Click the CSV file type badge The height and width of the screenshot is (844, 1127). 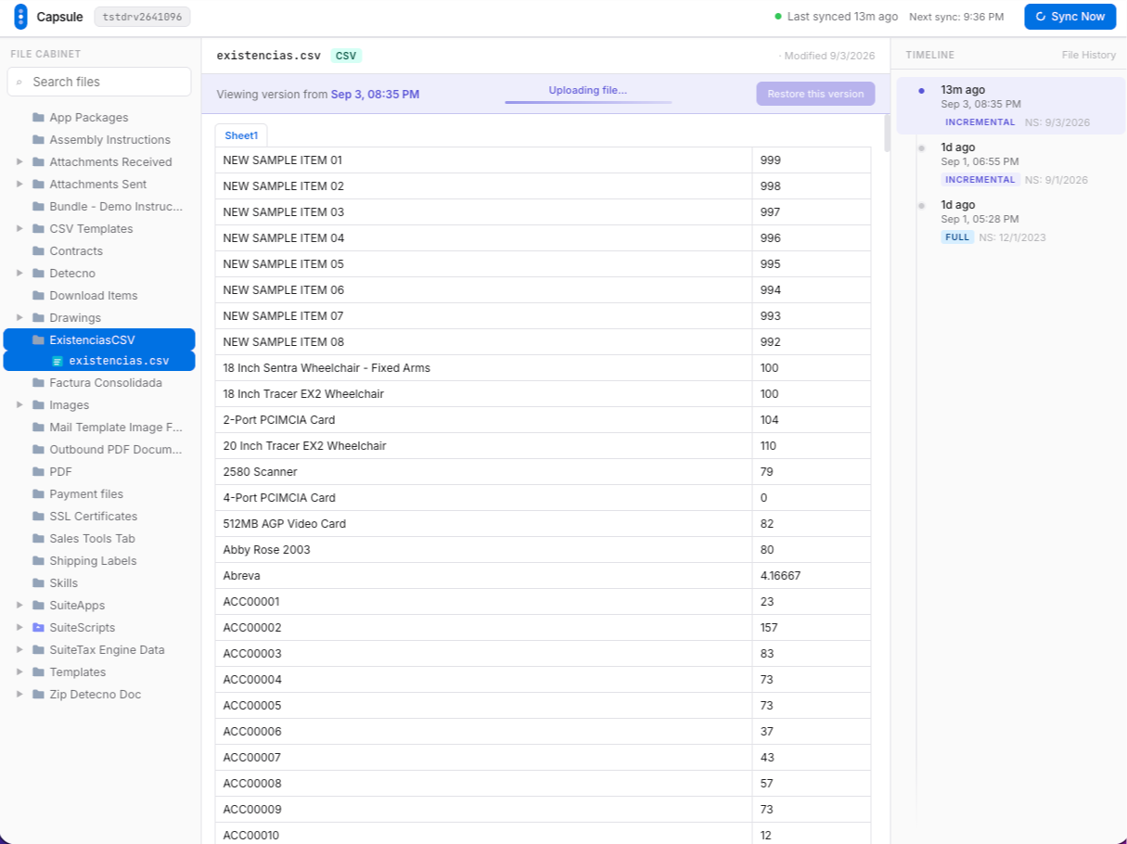[346, 56]
